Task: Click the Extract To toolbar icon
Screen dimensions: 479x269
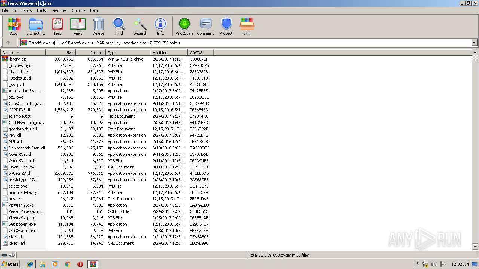Action: pyautogui.click(x=36, y=26)
